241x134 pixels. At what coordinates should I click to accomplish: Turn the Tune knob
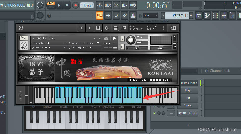pos(131,40)
